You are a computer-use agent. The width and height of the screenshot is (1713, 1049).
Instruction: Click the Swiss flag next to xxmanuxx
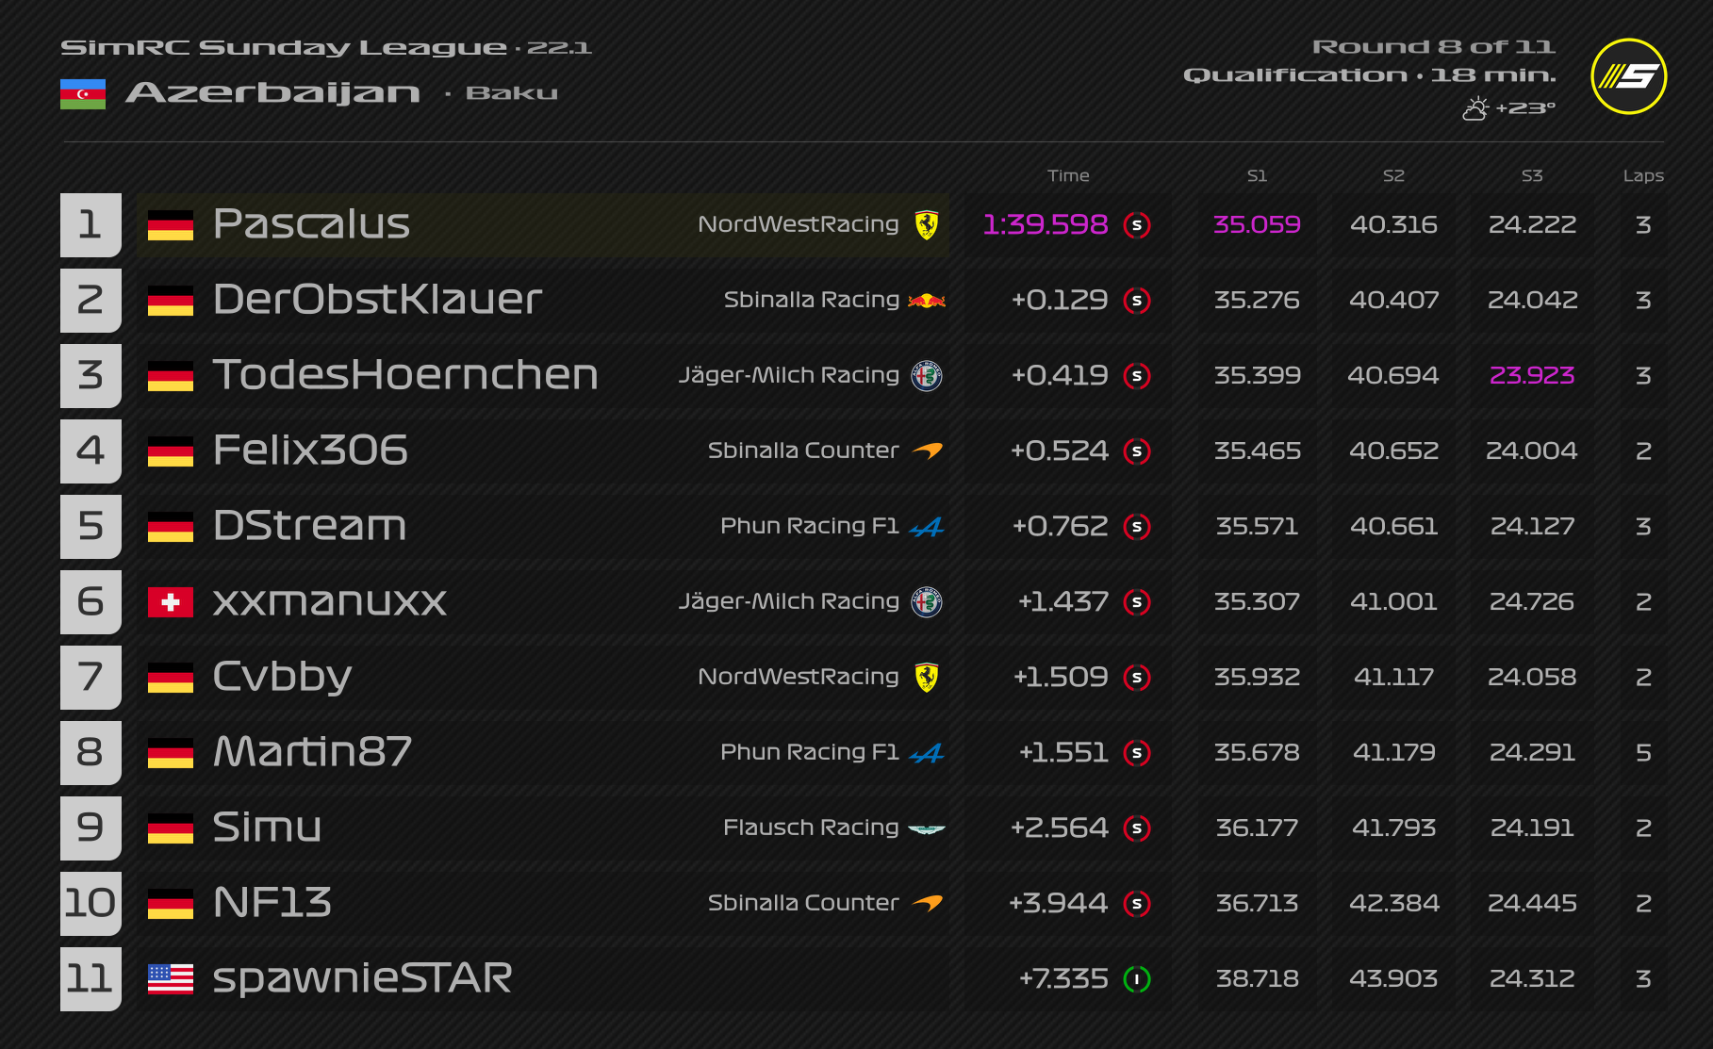point(171,602)
